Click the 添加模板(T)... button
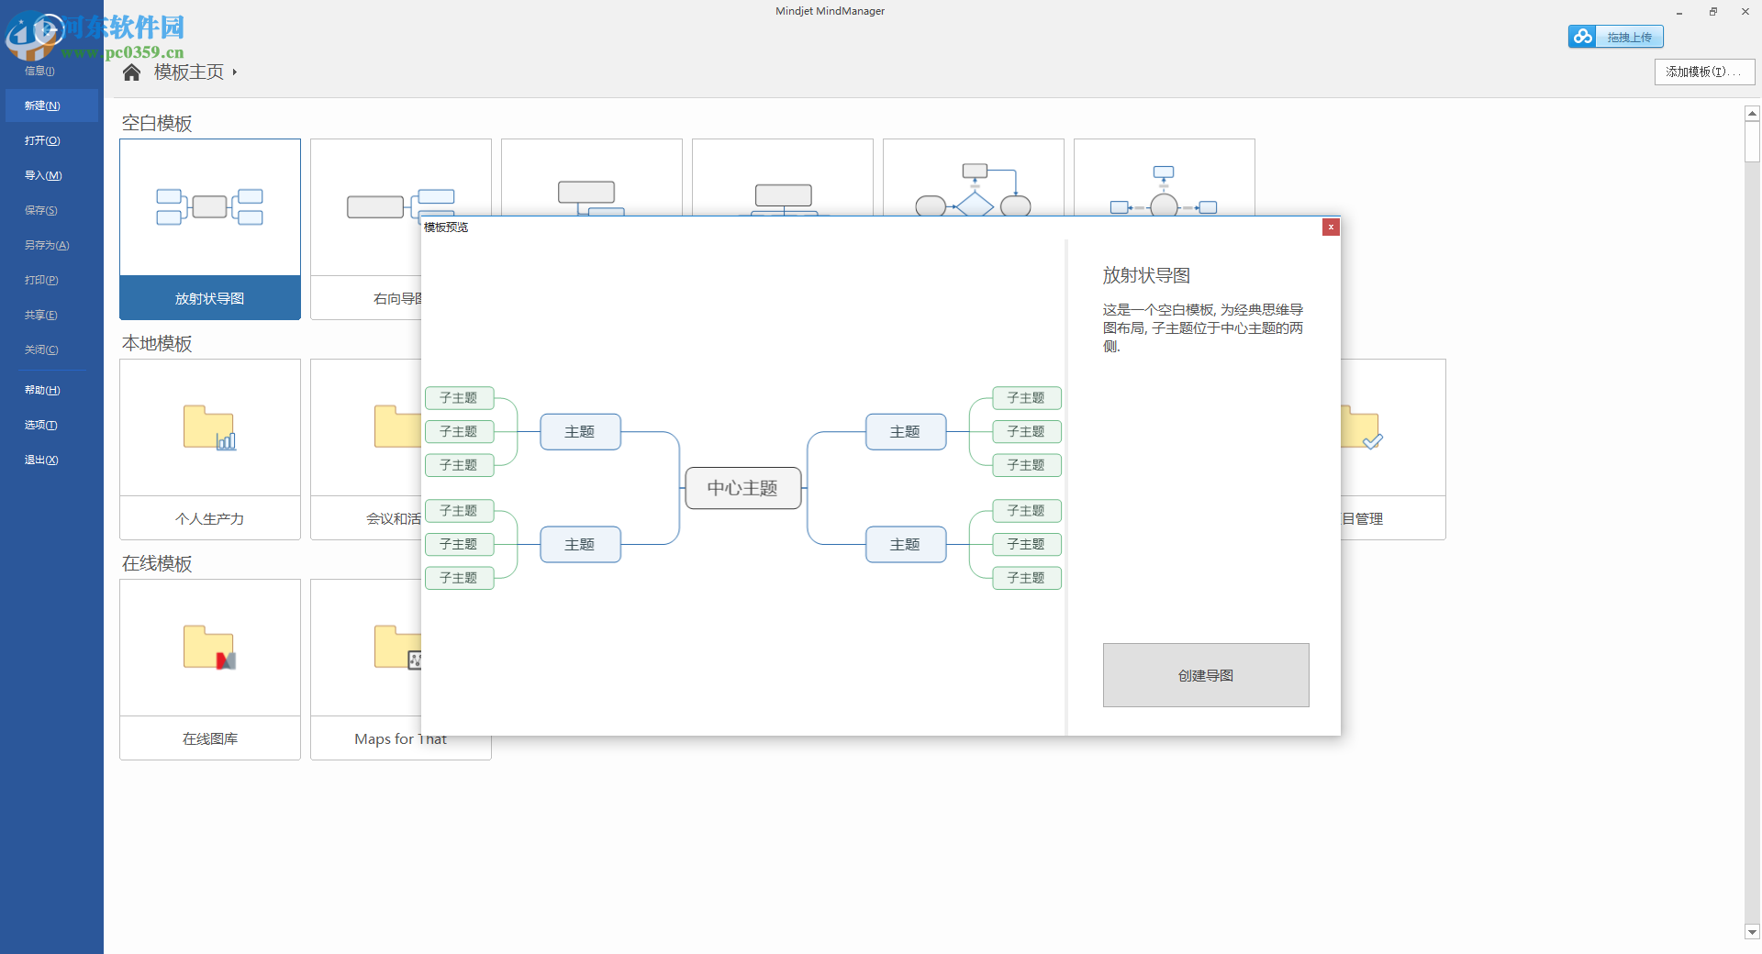Viewport: 1762px width, 954px height. (1703, 72)
